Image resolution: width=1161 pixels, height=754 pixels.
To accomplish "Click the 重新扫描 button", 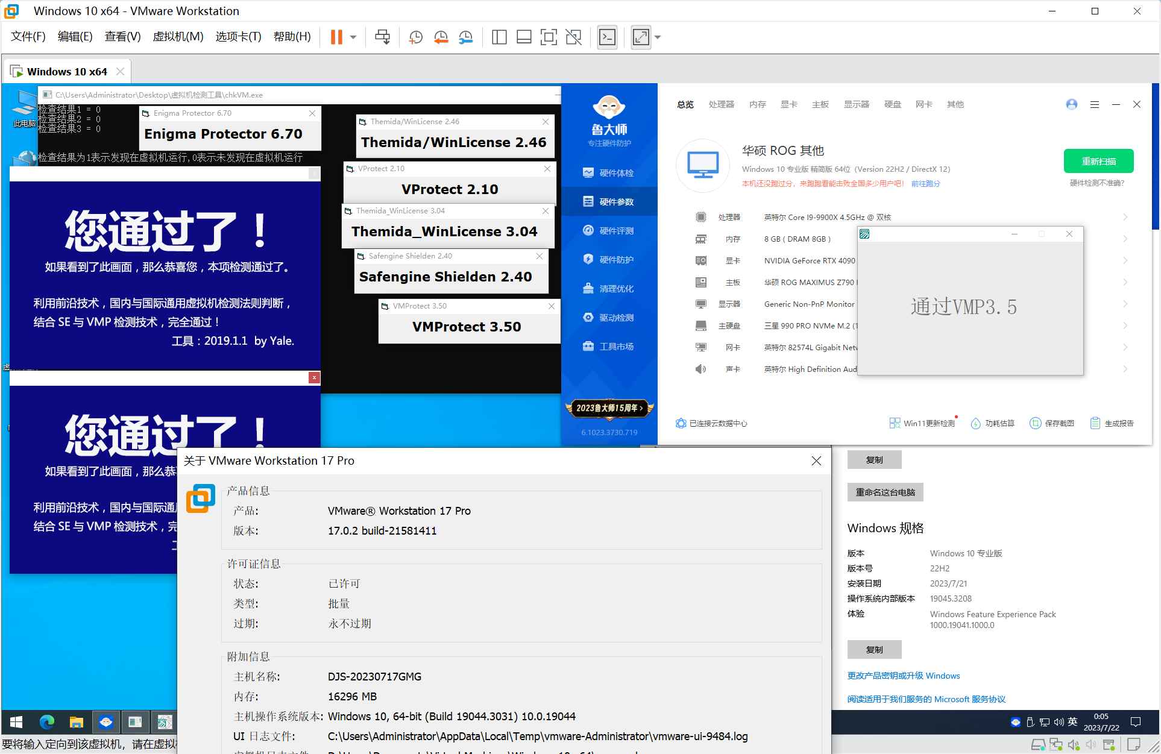I will click(x=1098, y=161).
